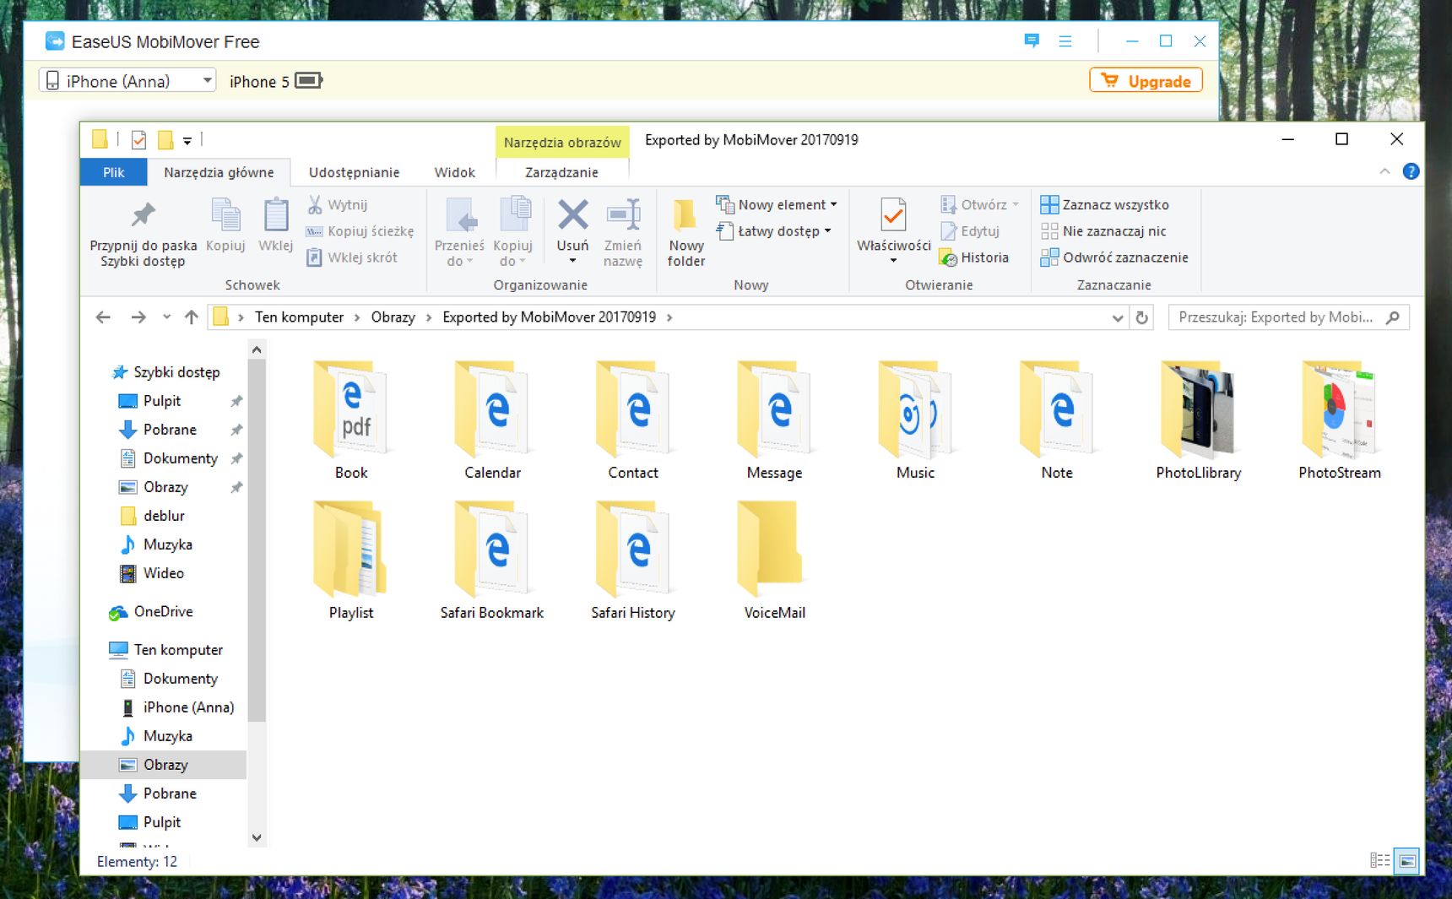Open the Plik menu tab
The image size is (1452, 899).
(x=114, y=172)
